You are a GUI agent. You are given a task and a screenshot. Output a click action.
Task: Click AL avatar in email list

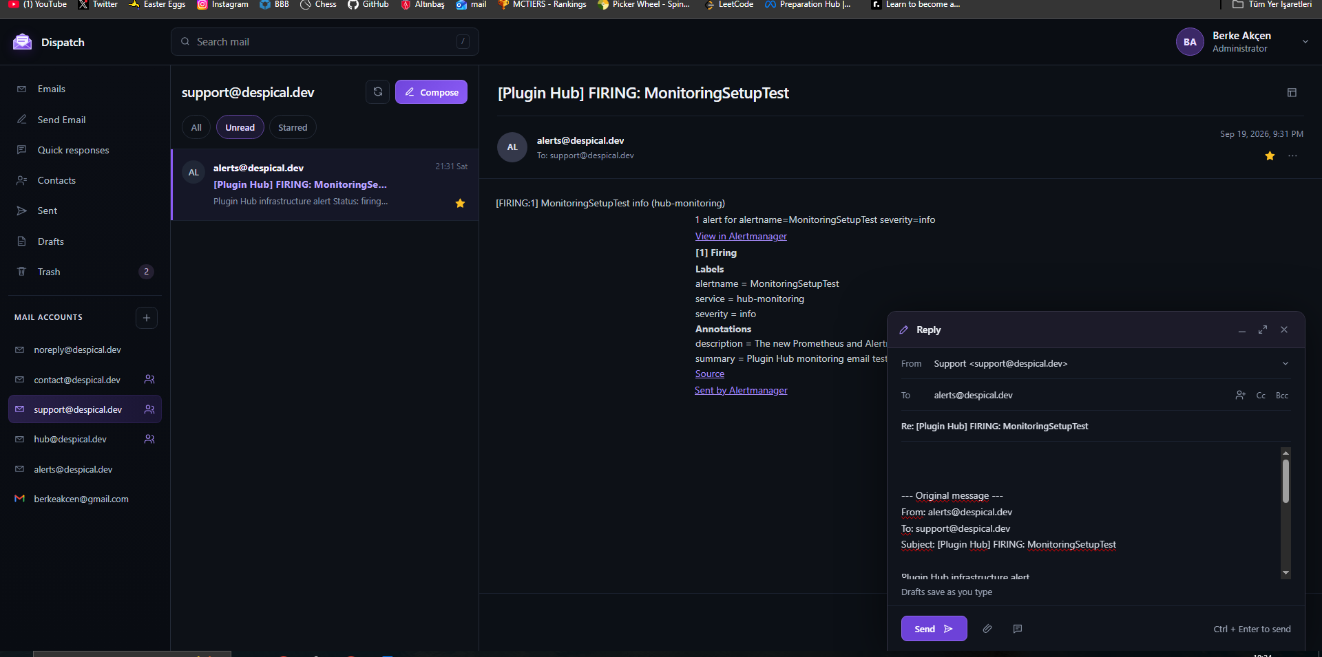pyautogui.click(x=193, y=173)
